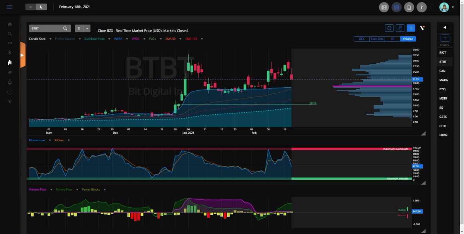Open the blue layout grid icon
464x234 pixels.
click(x=396, y=7)
